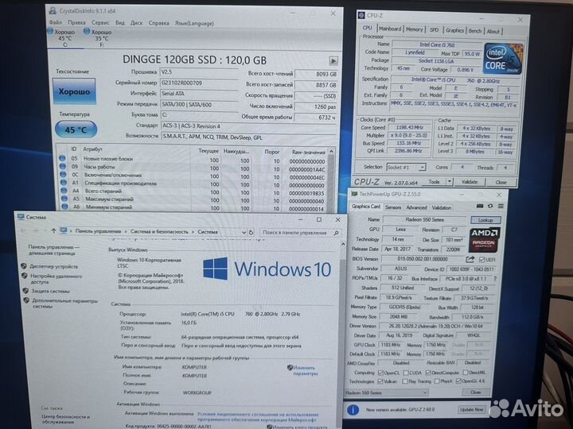This screenshot has height=429, width=573.
Task: Switch to the Sensors tab in GPU-Z
Action: tap(393, 207)
